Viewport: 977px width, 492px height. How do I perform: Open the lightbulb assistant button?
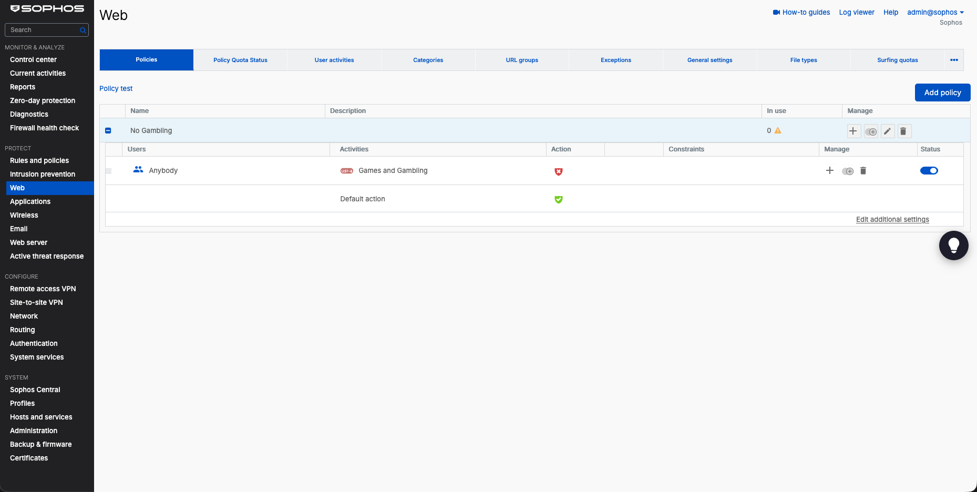point(953,245)
